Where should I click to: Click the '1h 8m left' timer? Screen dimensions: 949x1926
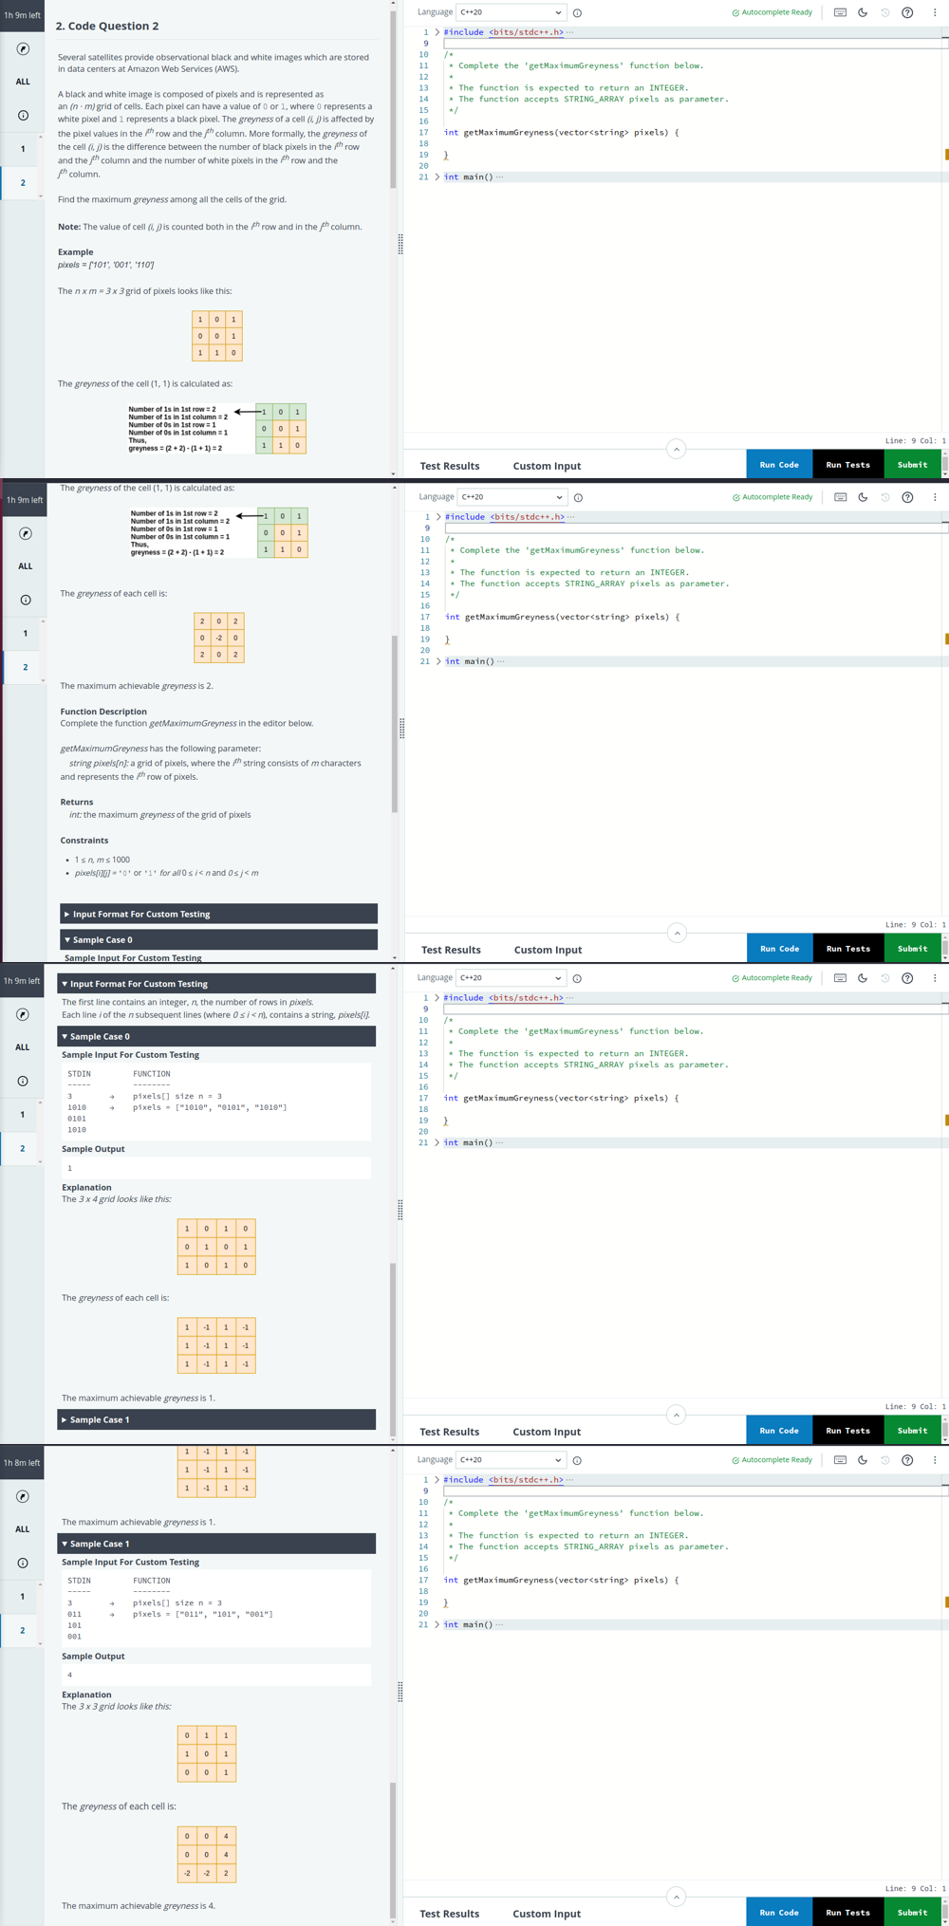(22, 1462)
